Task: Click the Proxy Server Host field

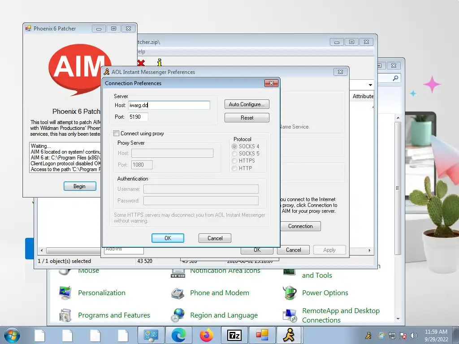Action: [172, 153]
